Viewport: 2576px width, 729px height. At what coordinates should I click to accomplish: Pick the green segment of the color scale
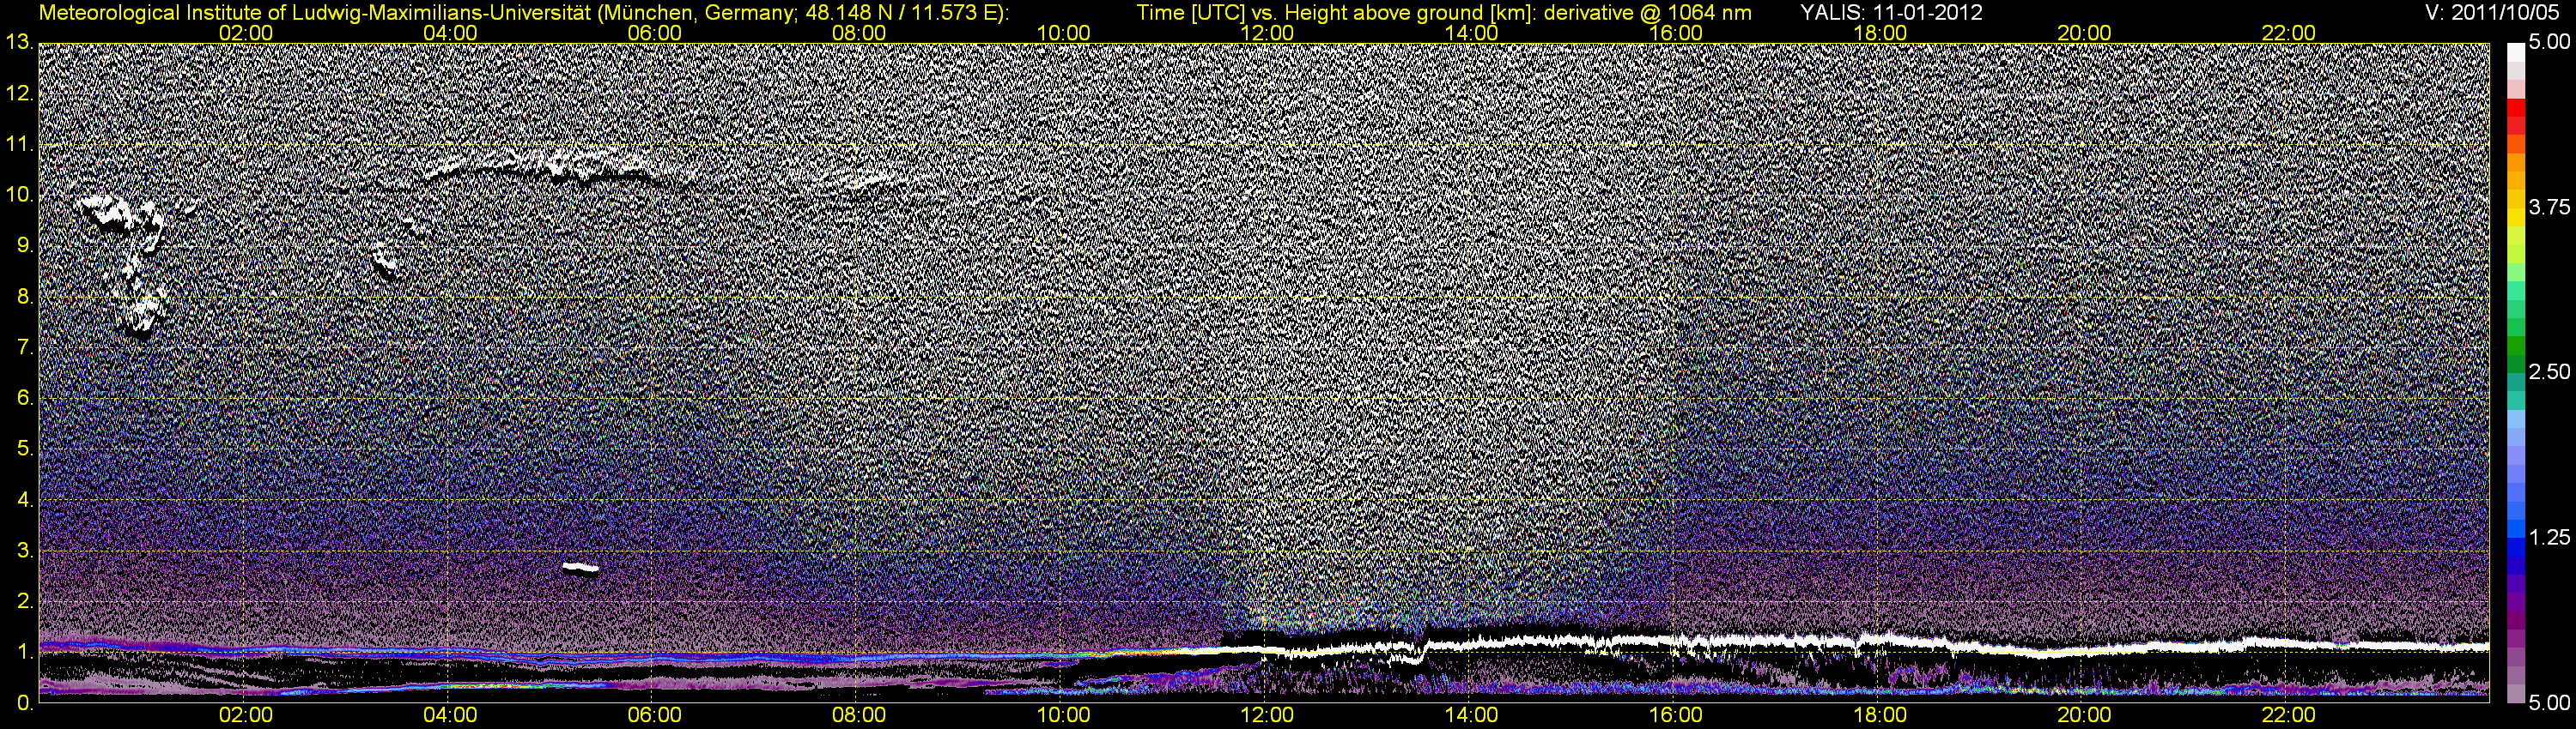click(2515, 345)
